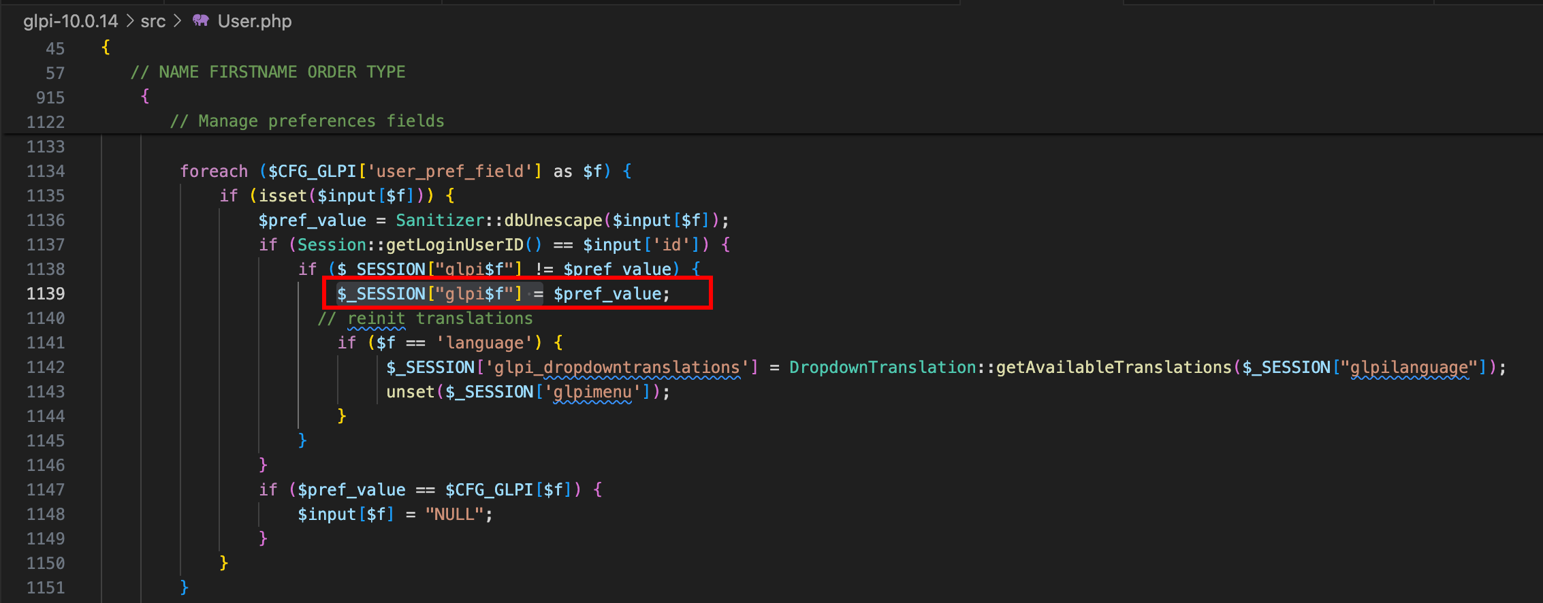Click line number 1142 in the gutter
Viewport: 1543px width, 603px height.
tap(46, 367)
